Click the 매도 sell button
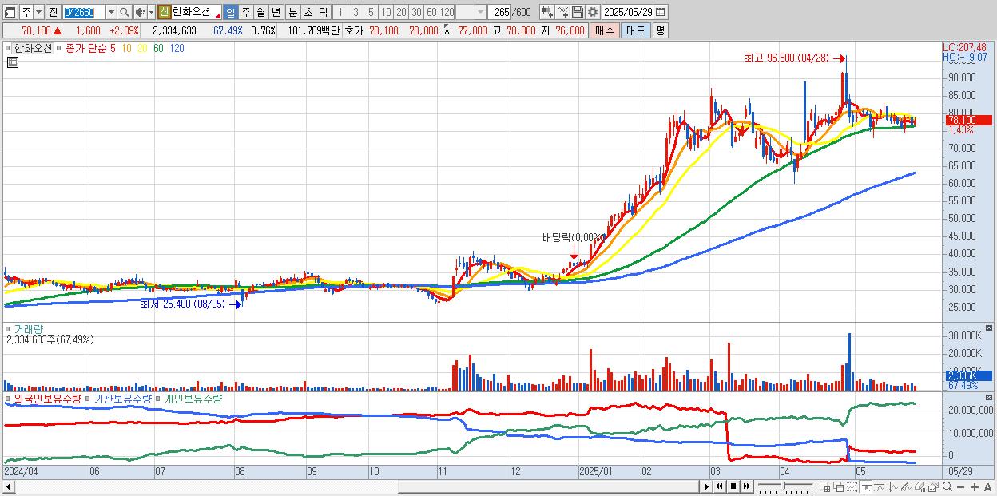997x496 pixels. [636, 30]
